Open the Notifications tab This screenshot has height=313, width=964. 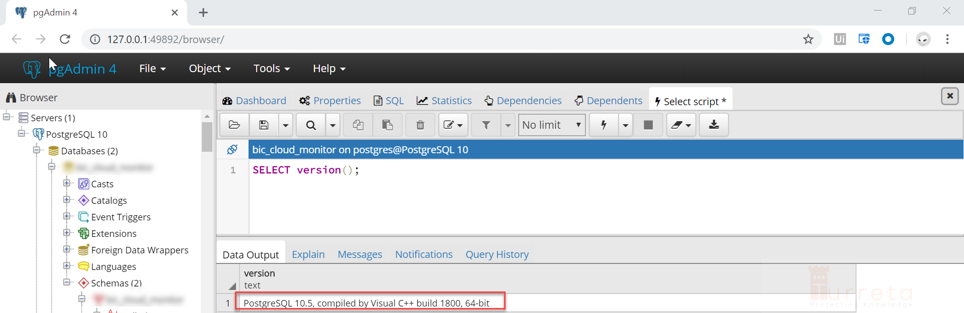(424, 254)
